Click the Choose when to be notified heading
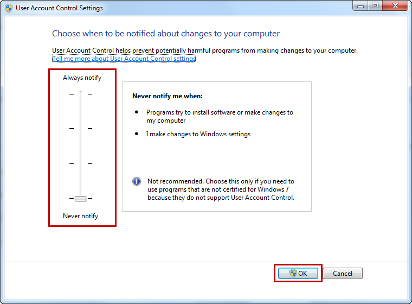 tap(166, 34)
